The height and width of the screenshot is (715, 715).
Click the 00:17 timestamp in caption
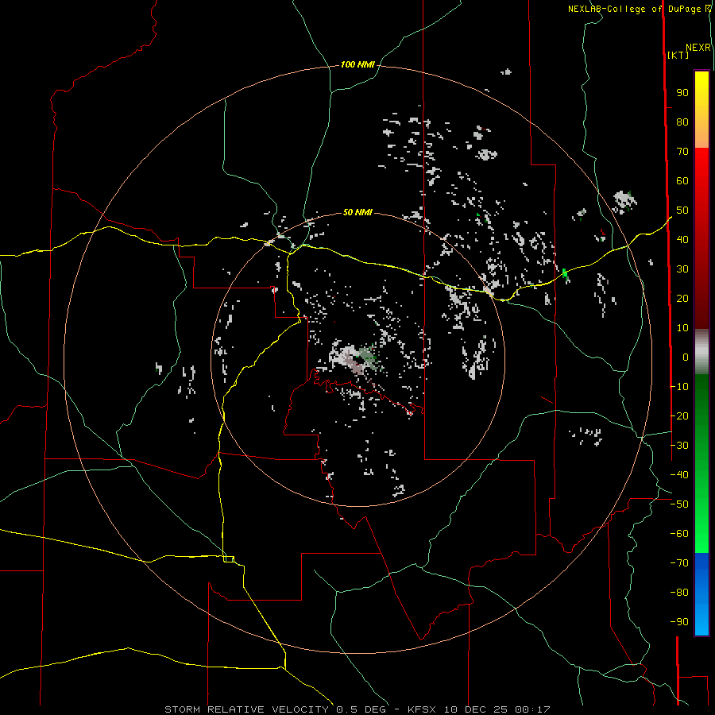click(x=532, y=709)
